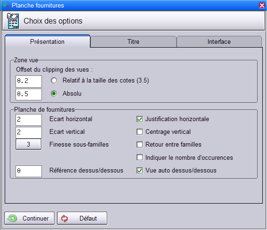
Task: Click the Référence dessus/dessous field
Action: coord(29,171)
